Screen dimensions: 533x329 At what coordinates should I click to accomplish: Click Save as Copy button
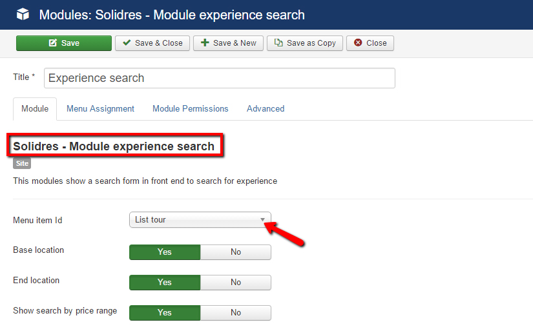coord(305,43)
